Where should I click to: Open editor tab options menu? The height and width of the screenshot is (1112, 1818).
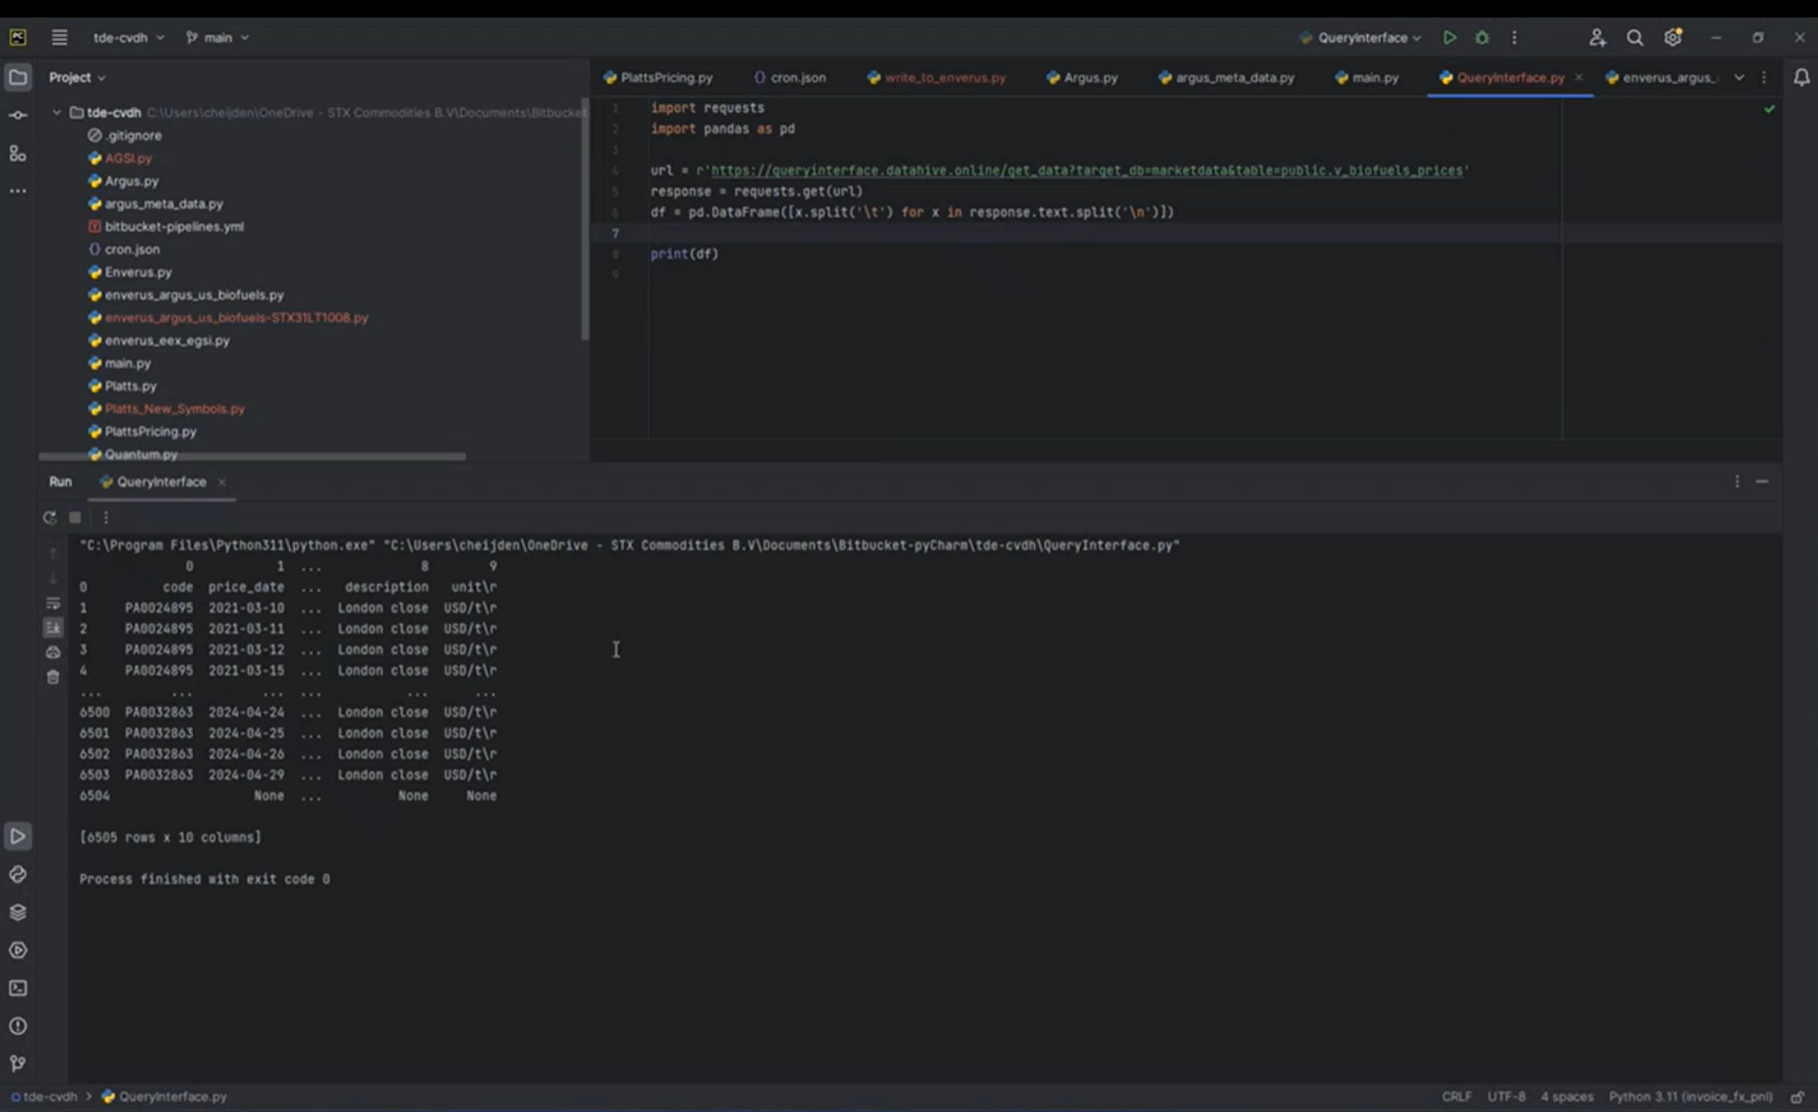pos(1763,77)
